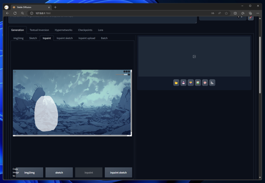Open the Textual Inversion tab

tap(39, 30)
